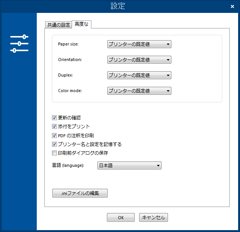Click the settings sliders icon in sidebar
This screenshot has height=232, width=240.
19,44
